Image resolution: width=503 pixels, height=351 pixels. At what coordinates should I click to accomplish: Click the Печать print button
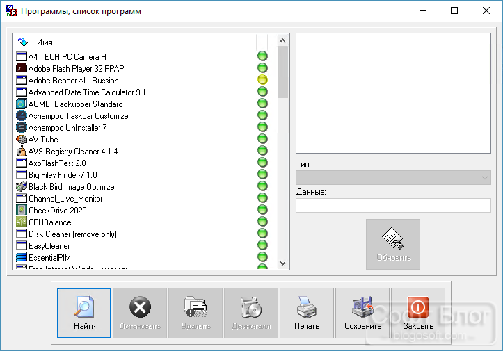pyautogui.click(x=307, y=313)
